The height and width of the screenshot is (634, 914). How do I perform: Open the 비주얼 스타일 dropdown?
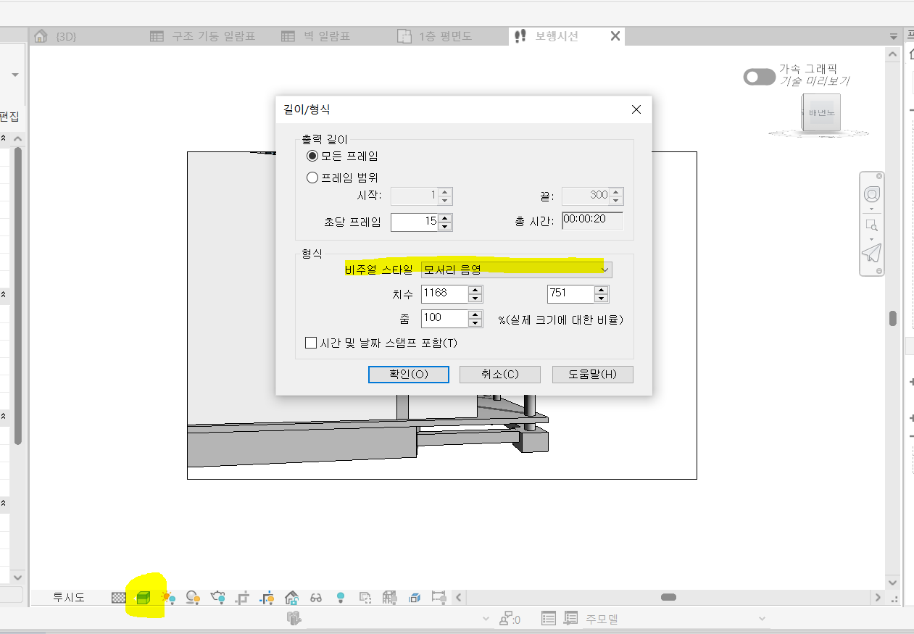pos(516,270)
